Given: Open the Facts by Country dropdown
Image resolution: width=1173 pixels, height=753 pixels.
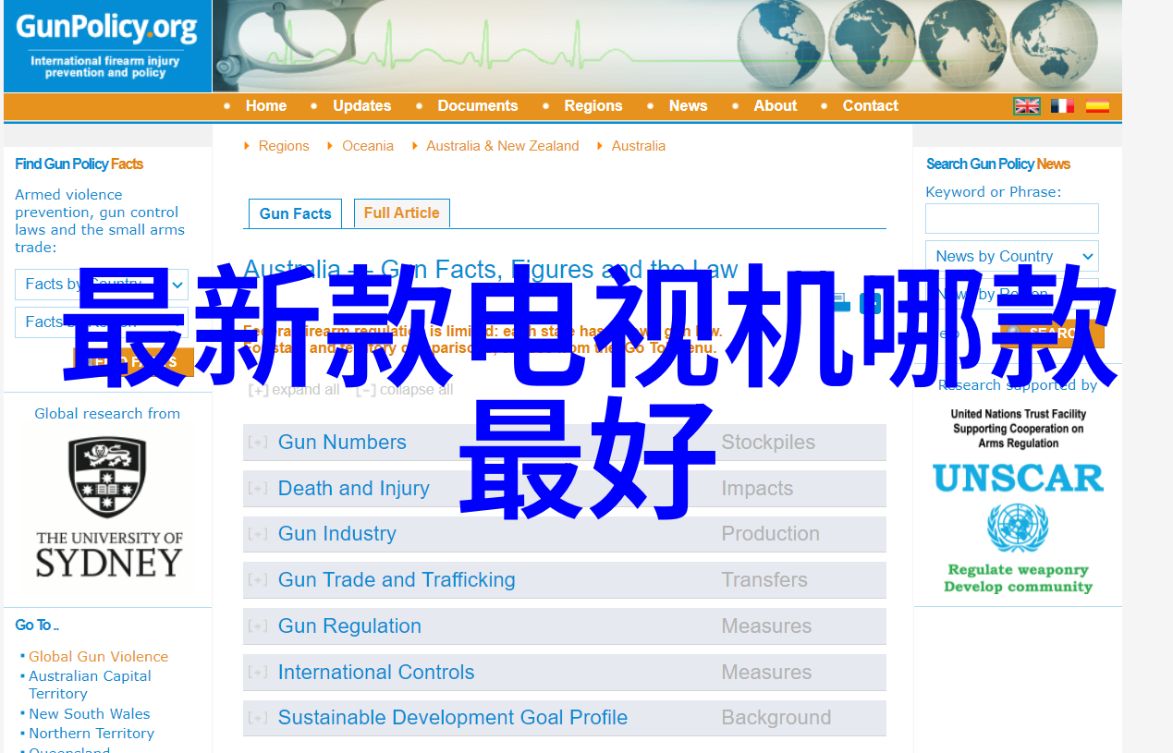Looking at the screenshot, I should click(101, 285).
